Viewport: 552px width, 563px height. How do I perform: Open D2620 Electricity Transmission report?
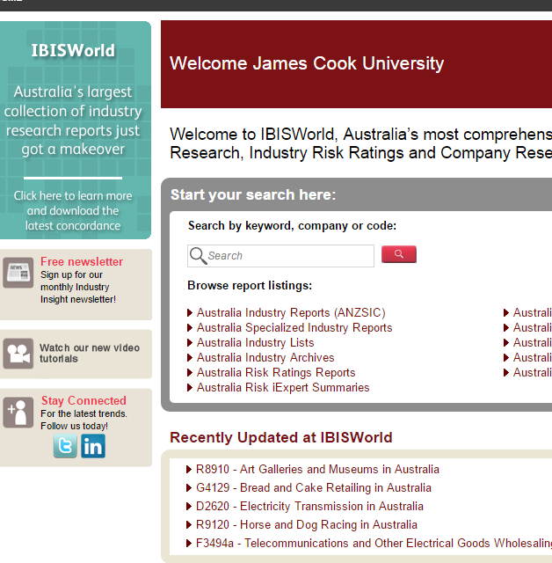pyautogui.click(x=309, y=507)
